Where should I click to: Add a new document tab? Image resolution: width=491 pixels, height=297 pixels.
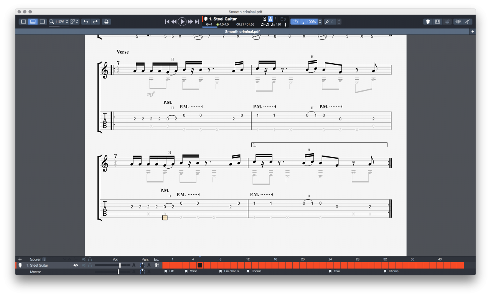472,31
